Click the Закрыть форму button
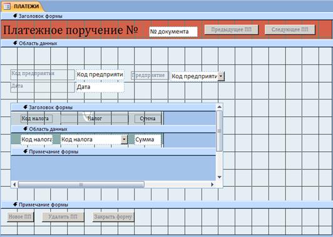The width and height of the screenshot is (333, 237). coord(113,217)
